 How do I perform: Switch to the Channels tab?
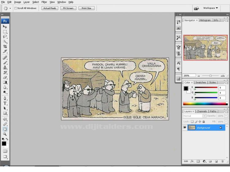point(202,111)
